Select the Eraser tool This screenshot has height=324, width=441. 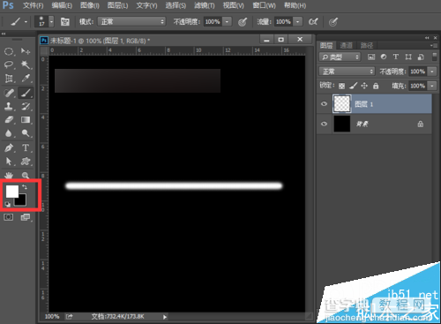pos(9,120)
